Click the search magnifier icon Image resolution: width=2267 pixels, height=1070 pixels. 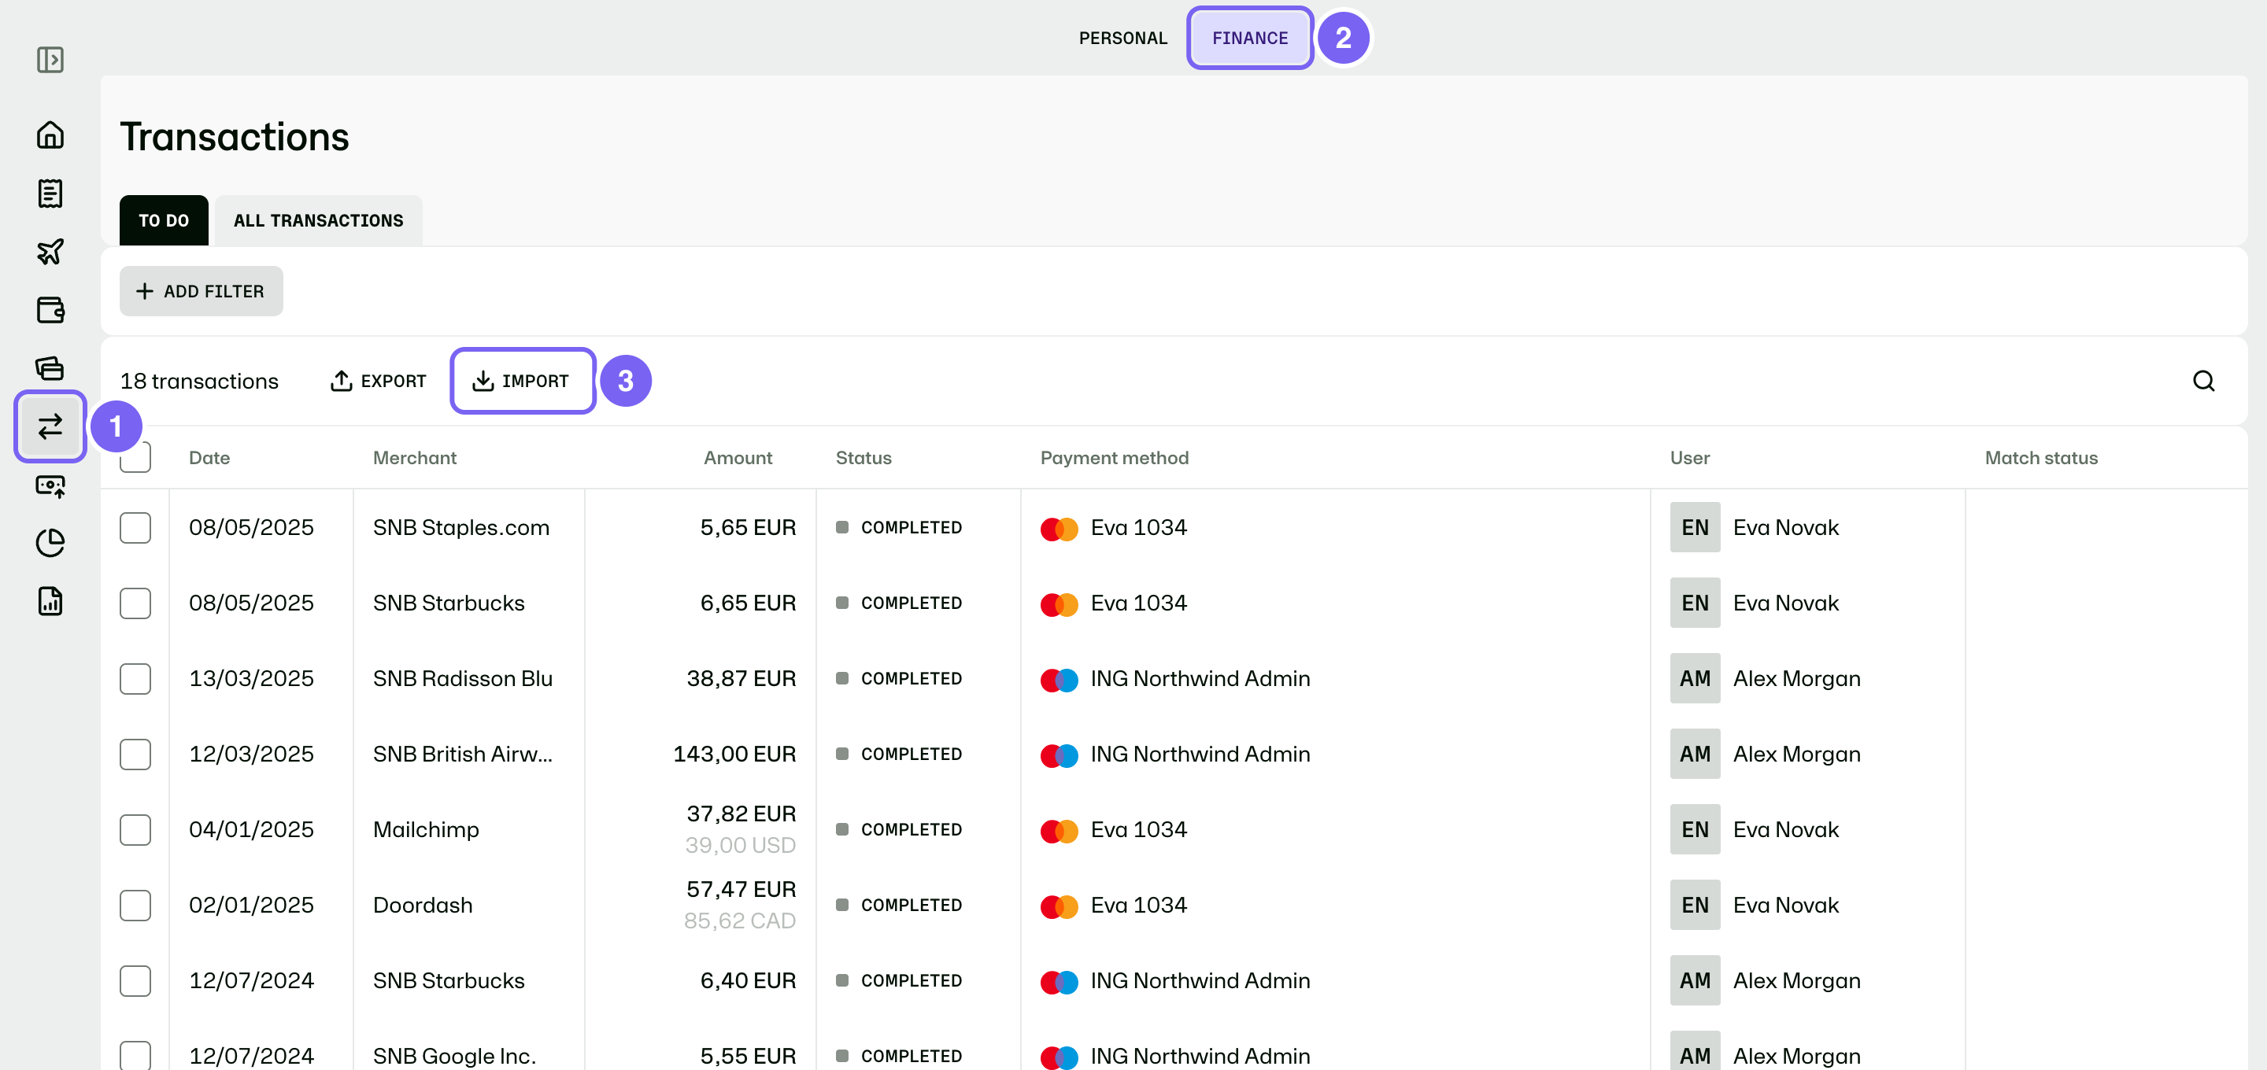click(2202, 381)
